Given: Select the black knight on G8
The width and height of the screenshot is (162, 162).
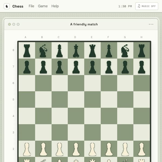Looking at the screenshot, I should [x=125, y=51].
